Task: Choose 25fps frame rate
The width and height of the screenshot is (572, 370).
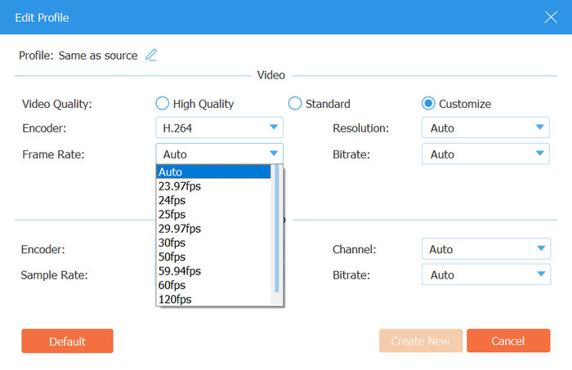Action: pyautogui.click(x=214, y=214)
